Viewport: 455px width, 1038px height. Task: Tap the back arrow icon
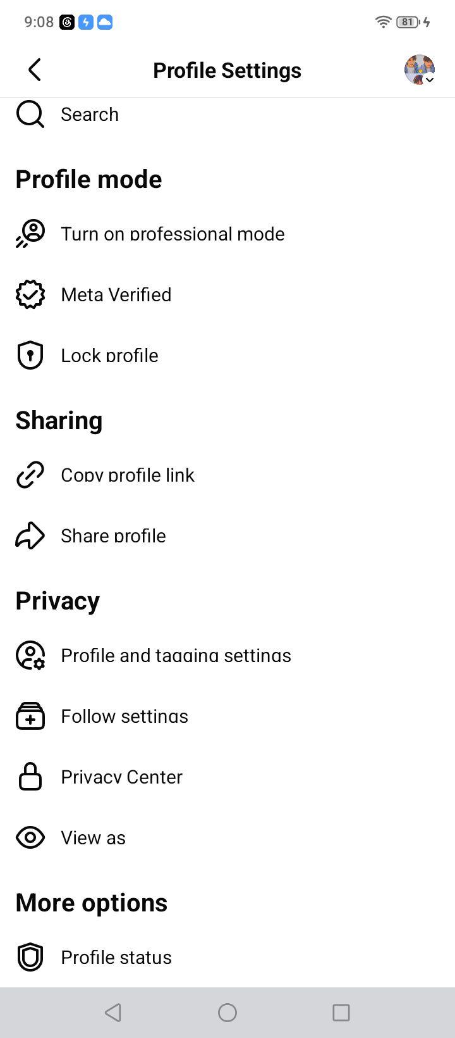click(x=35, y=70)
